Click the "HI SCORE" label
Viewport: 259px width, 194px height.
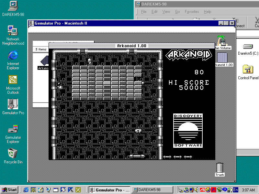189,82
